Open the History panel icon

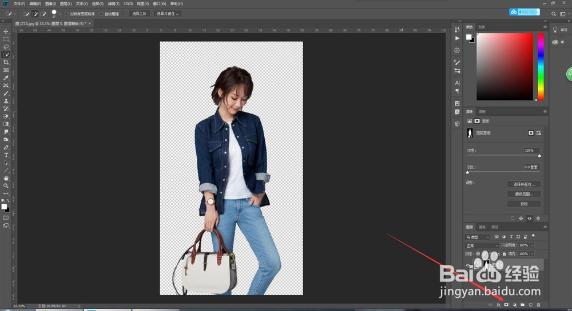pos(457,30)
